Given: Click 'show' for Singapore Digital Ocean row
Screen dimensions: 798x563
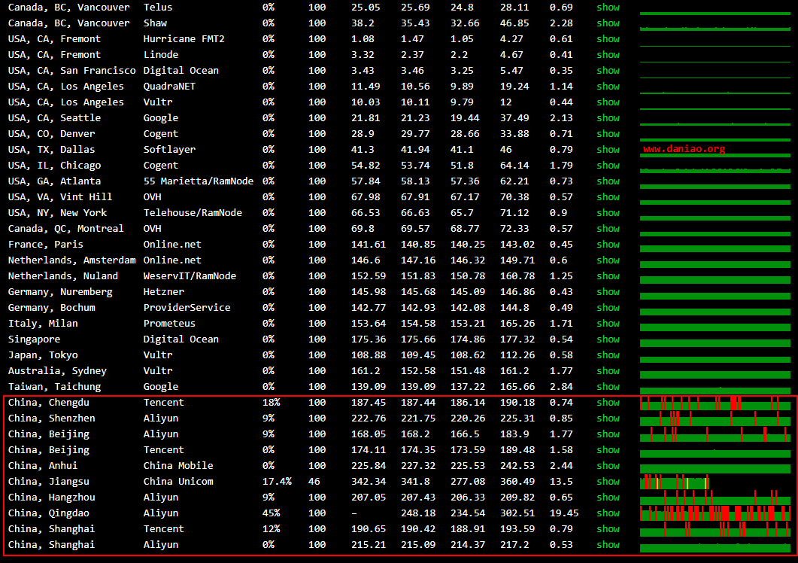Looking at the screenshot, I should click(x=608, y=339).
